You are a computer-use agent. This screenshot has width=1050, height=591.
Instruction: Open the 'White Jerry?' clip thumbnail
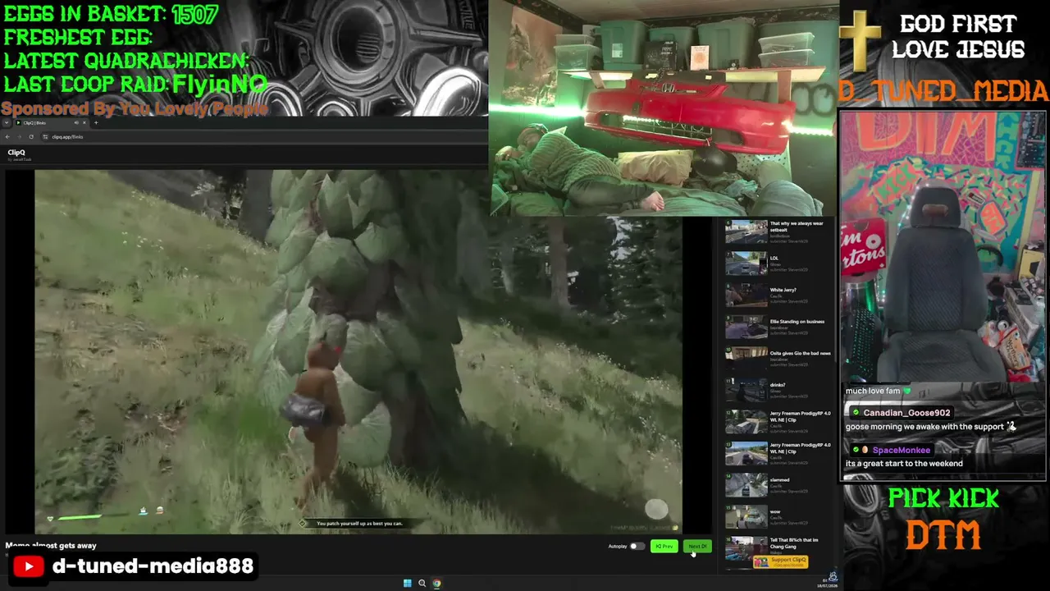point(746,295)
